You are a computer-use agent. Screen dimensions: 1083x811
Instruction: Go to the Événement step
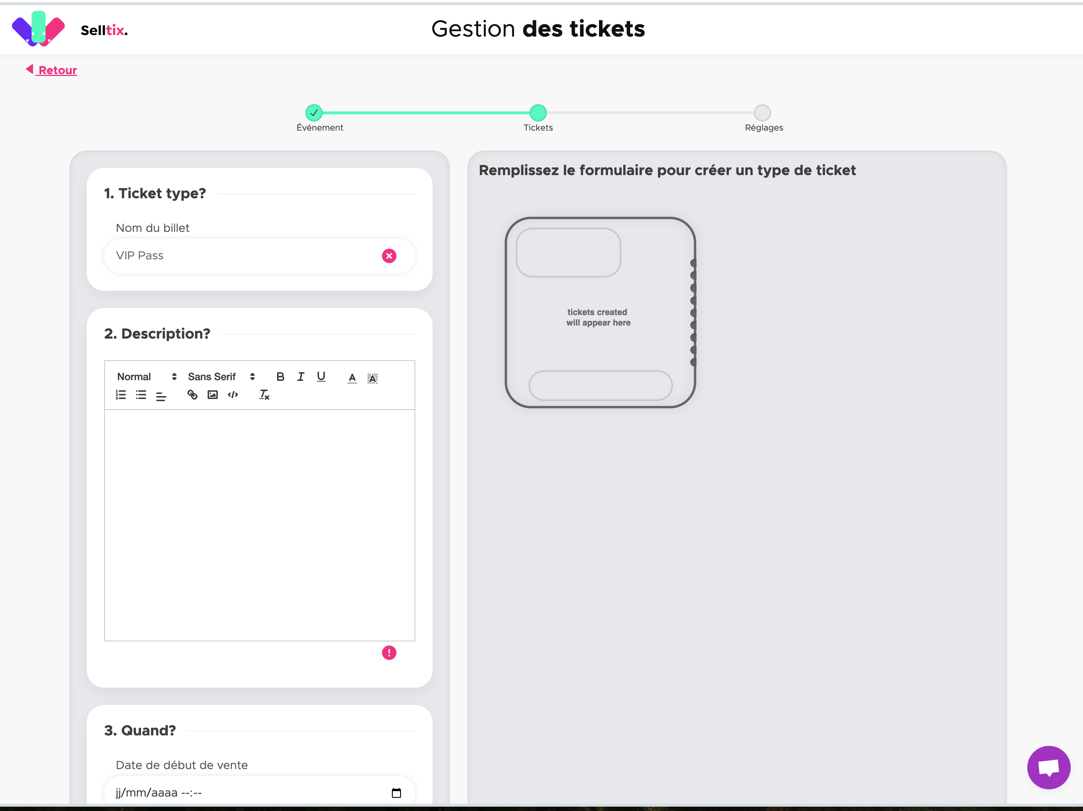[314, 113]
